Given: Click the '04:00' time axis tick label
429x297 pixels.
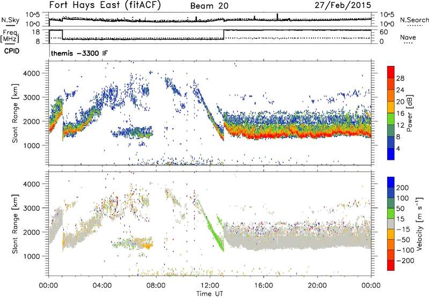Looking at the screenshot, I should click(x=102, y=286).
